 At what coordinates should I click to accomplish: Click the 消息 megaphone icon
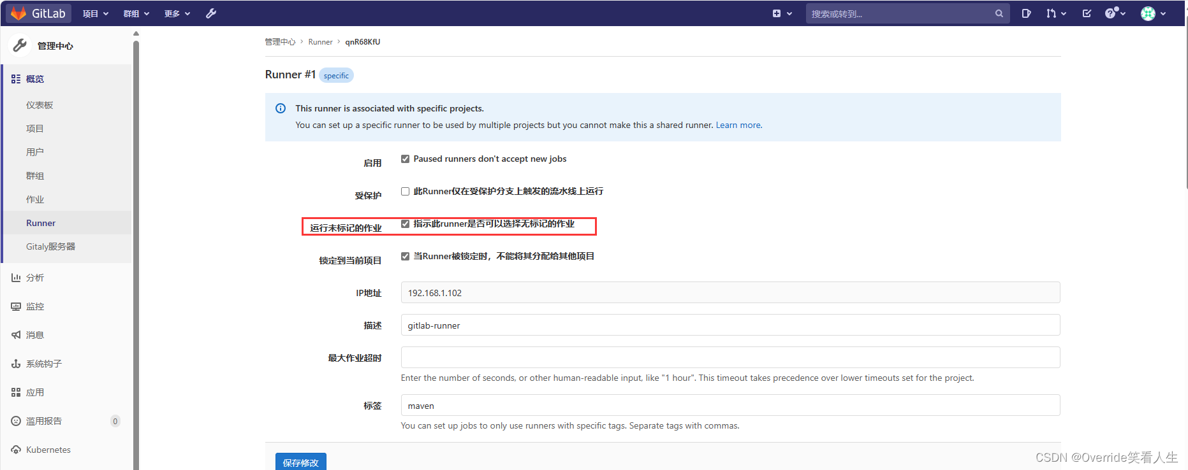[x=16, y=335]
